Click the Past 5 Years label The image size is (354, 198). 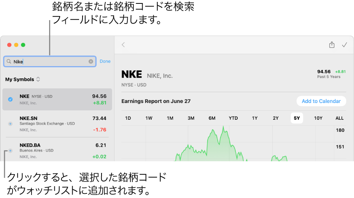point(329,77)
